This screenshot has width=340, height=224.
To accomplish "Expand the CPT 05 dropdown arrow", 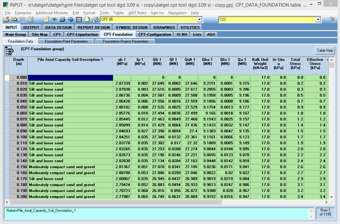I will [x=199, y=20].
